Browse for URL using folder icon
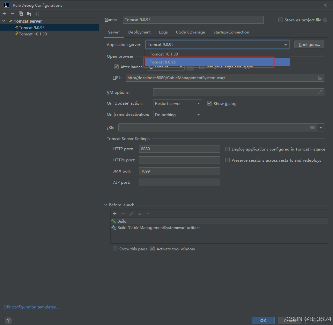 pos(320,78)
